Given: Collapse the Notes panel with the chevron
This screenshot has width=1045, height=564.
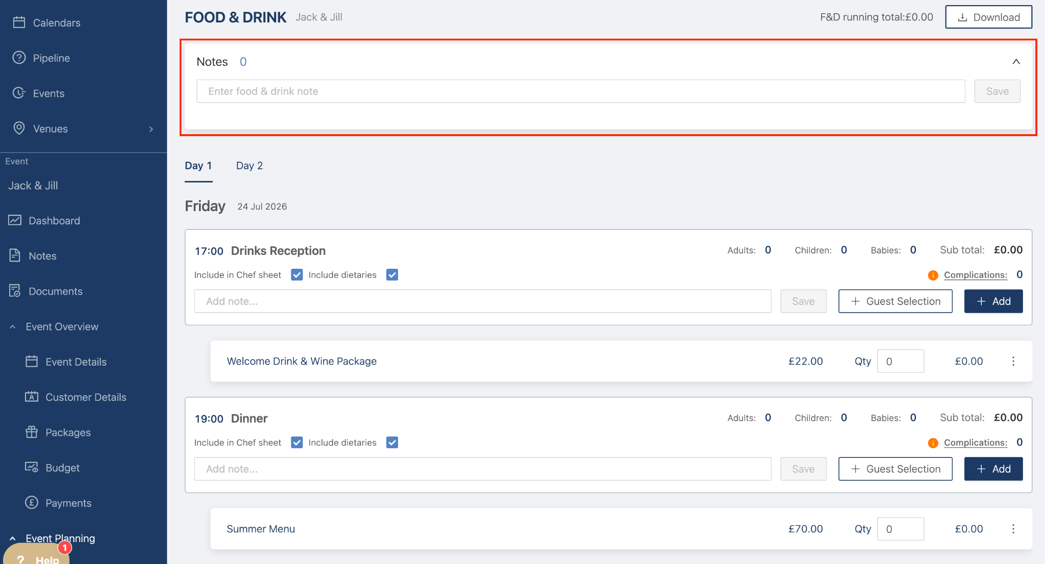Looking at the screenshot, I should (1016, 62).
